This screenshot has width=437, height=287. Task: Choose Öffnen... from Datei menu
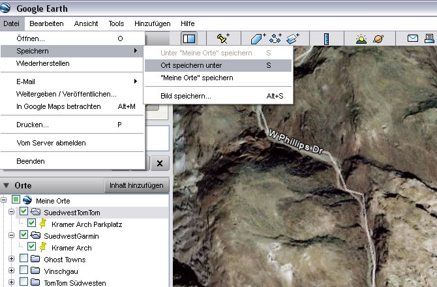click(x=72, y=38)
